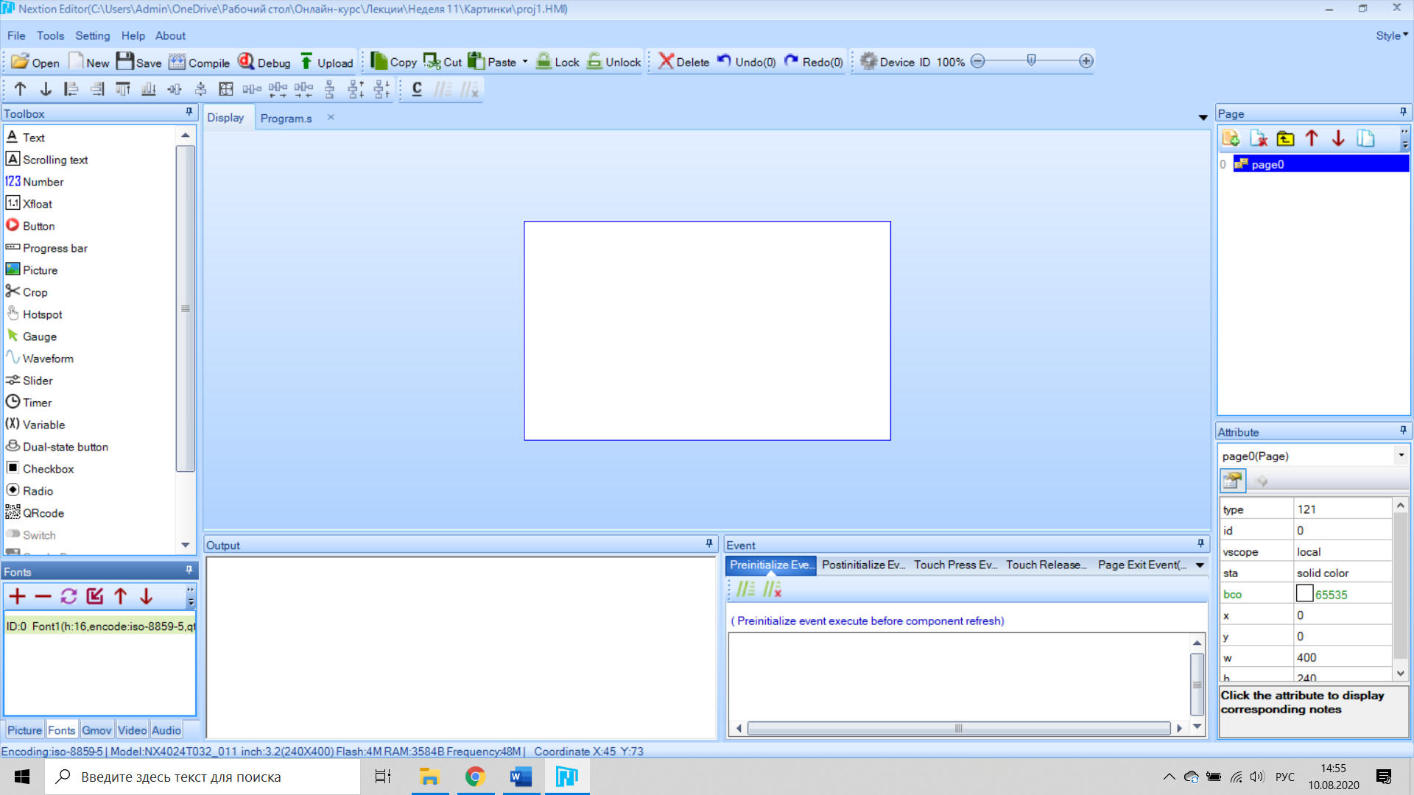
Task: Click the delete page icon
Action: [1258, 138]
